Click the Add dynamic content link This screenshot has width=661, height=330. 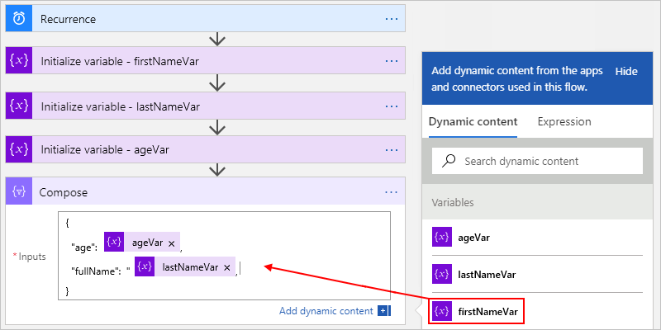point(326,311)
